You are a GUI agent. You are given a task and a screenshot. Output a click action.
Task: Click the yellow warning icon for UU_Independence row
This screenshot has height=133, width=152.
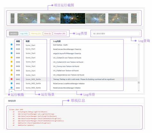pos(12,75)
